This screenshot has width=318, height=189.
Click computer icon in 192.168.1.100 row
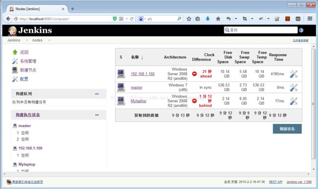[x=121, y=74]
